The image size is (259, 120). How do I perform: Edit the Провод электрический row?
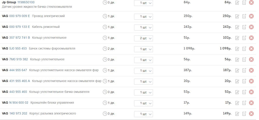(x=237, y=16)
